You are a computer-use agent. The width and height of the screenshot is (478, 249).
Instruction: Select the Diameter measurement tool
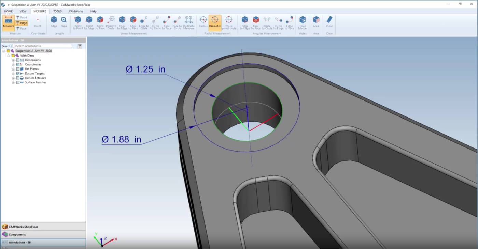(215, 22)
